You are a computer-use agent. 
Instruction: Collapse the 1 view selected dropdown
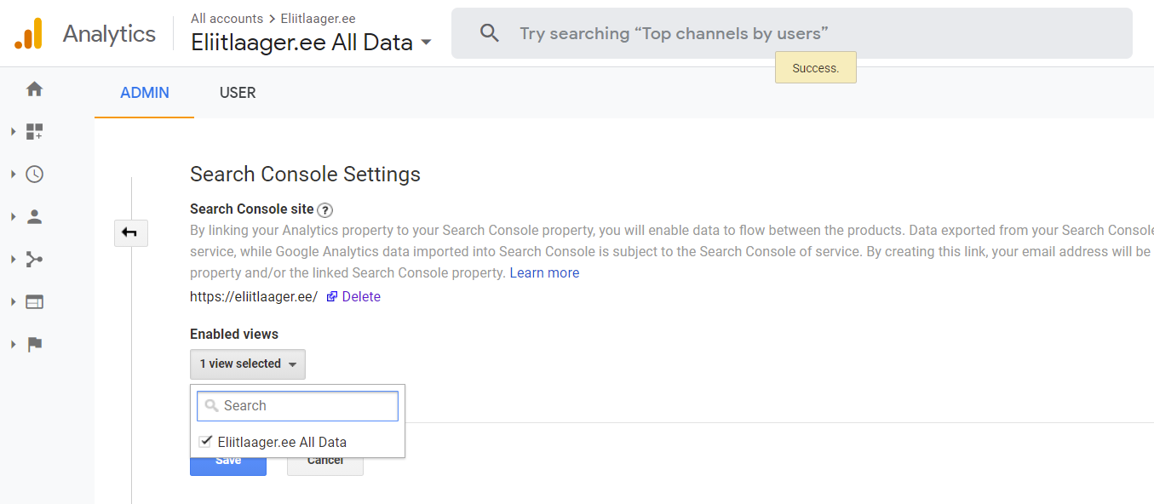tap(247, 364)
